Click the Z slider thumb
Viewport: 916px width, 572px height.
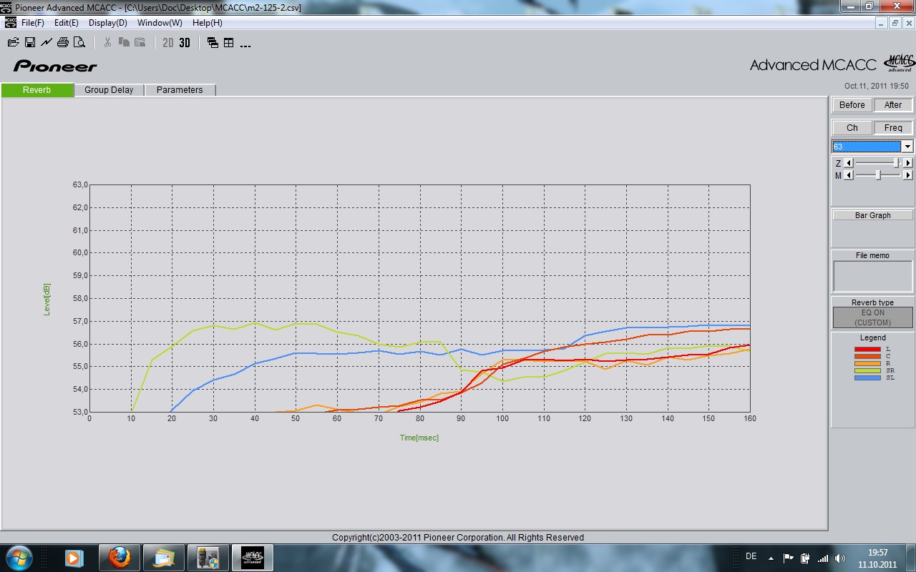click(x=897, y=163)
